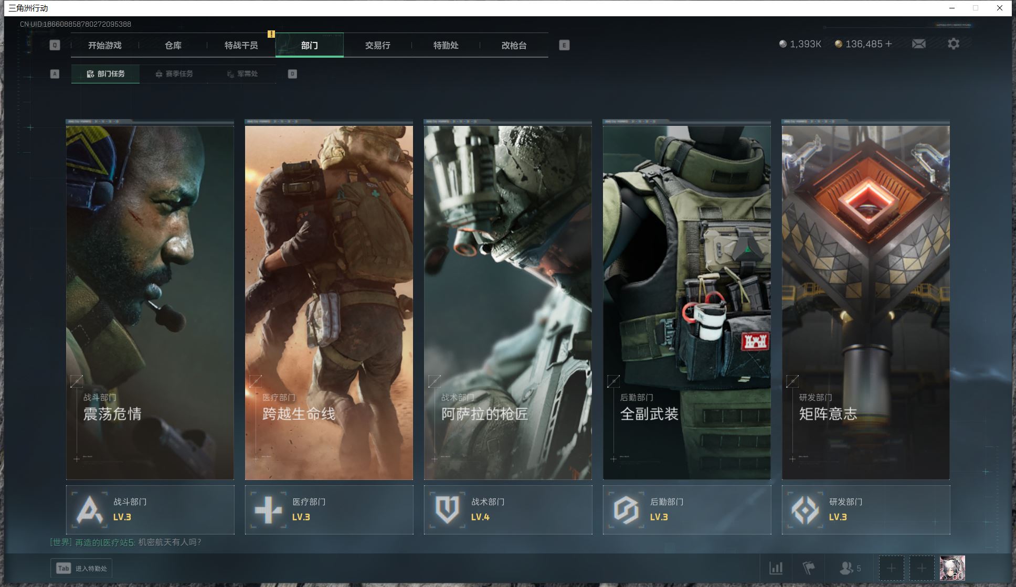Click the R&D department diamond emblem
Image resolution: width=1016 pixels, height=587 pixels.
coord(805,509)
